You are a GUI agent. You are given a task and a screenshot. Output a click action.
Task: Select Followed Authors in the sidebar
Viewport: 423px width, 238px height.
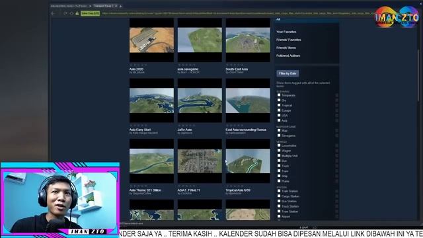point(288,56)
